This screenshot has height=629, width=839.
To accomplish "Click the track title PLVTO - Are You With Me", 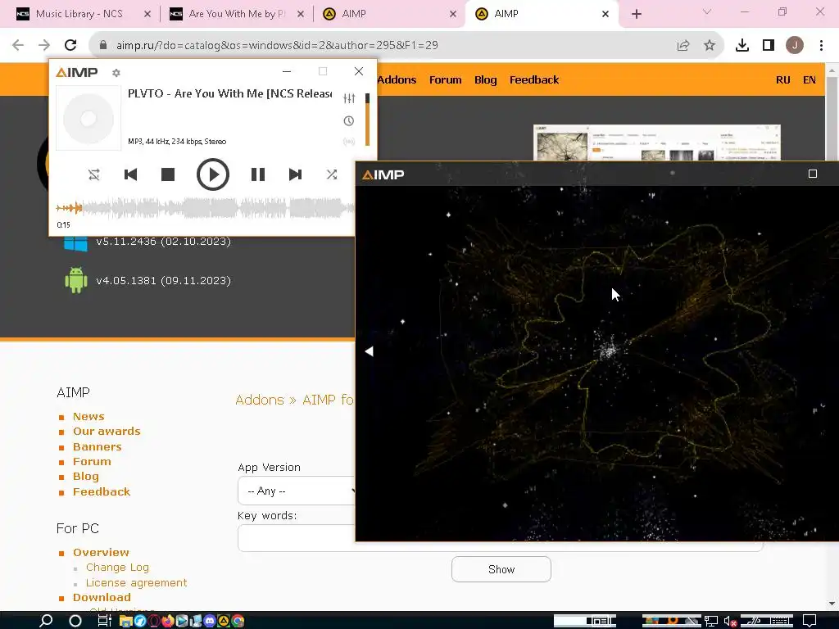I will pos(229,93).
